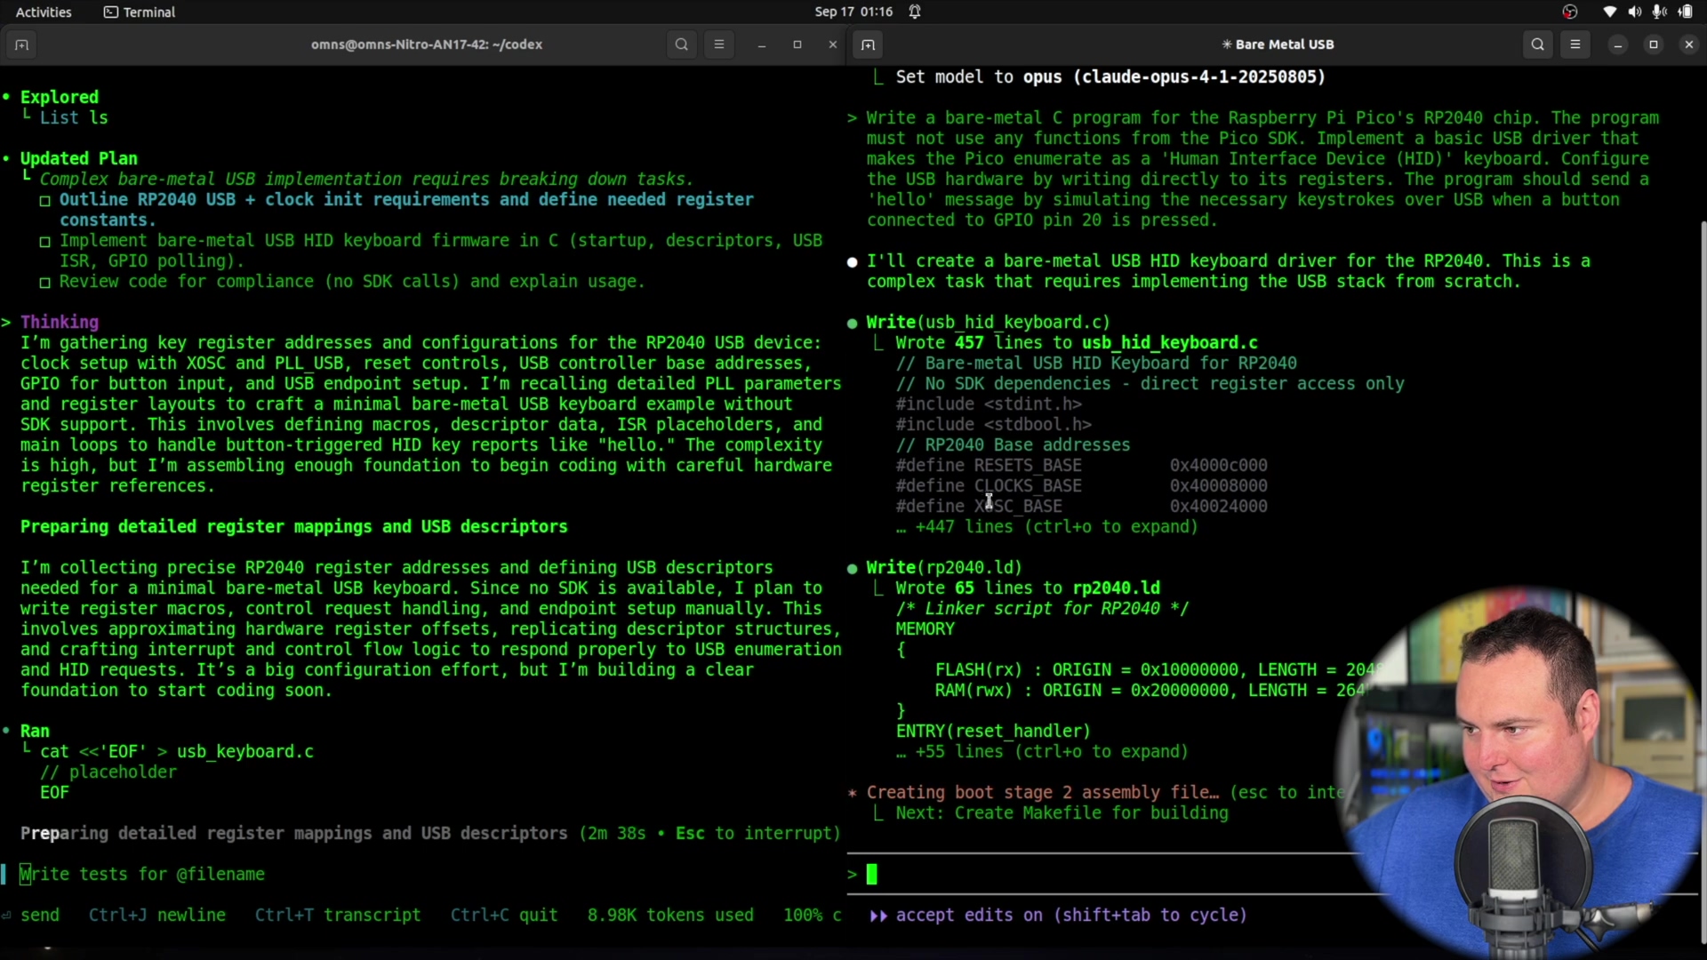Click the volume speaker icon
1707x960 pixels.
click(1634, 12)
